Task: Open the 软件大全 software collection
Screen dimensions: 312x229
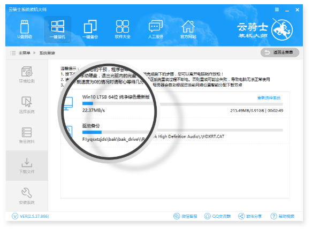Action: [x=123, y=29]
